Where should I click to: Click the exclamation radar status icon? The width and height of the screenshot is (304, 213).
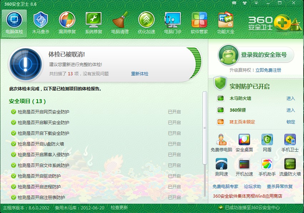(26, 64)
